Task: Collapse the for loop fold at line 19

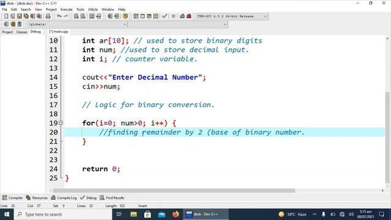Action: pyautogui.click(x=60, y=123)
